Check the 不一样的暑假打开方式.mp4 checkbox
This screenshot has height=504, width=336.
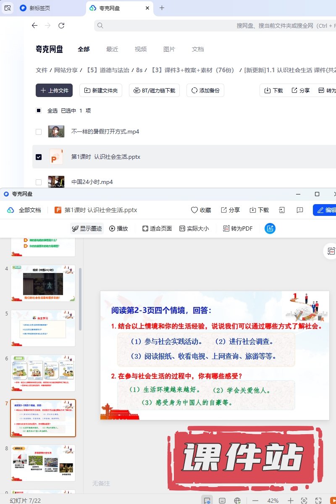39,131
